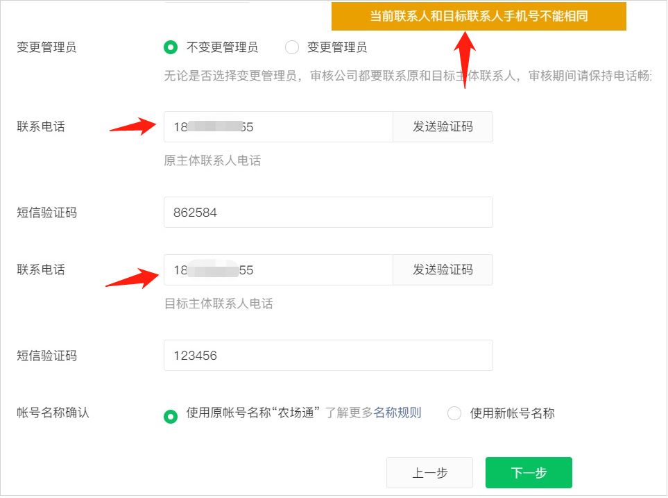Click the 原主体联系人 phone number field
Image resolution: width=668 pixels, height=498 pixels.
coord(277,127)
